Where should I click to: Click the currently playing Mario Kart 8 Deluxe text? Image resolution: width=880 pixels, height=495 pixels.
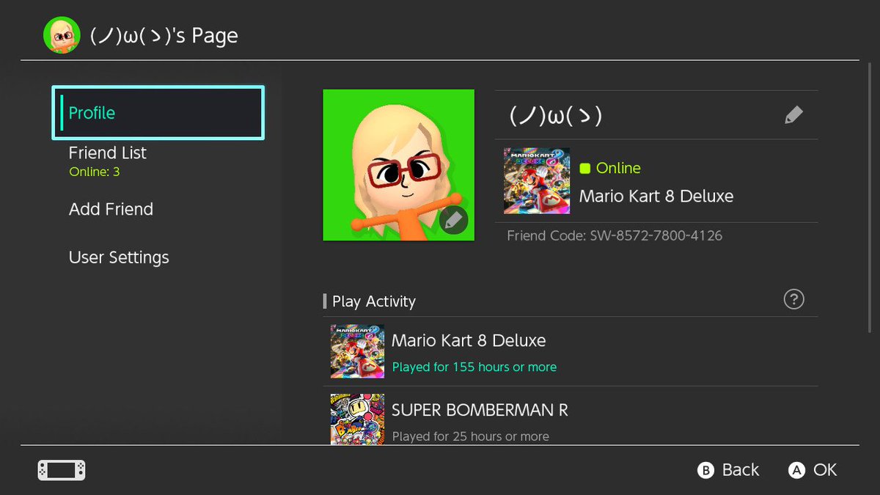coord(656,196)
